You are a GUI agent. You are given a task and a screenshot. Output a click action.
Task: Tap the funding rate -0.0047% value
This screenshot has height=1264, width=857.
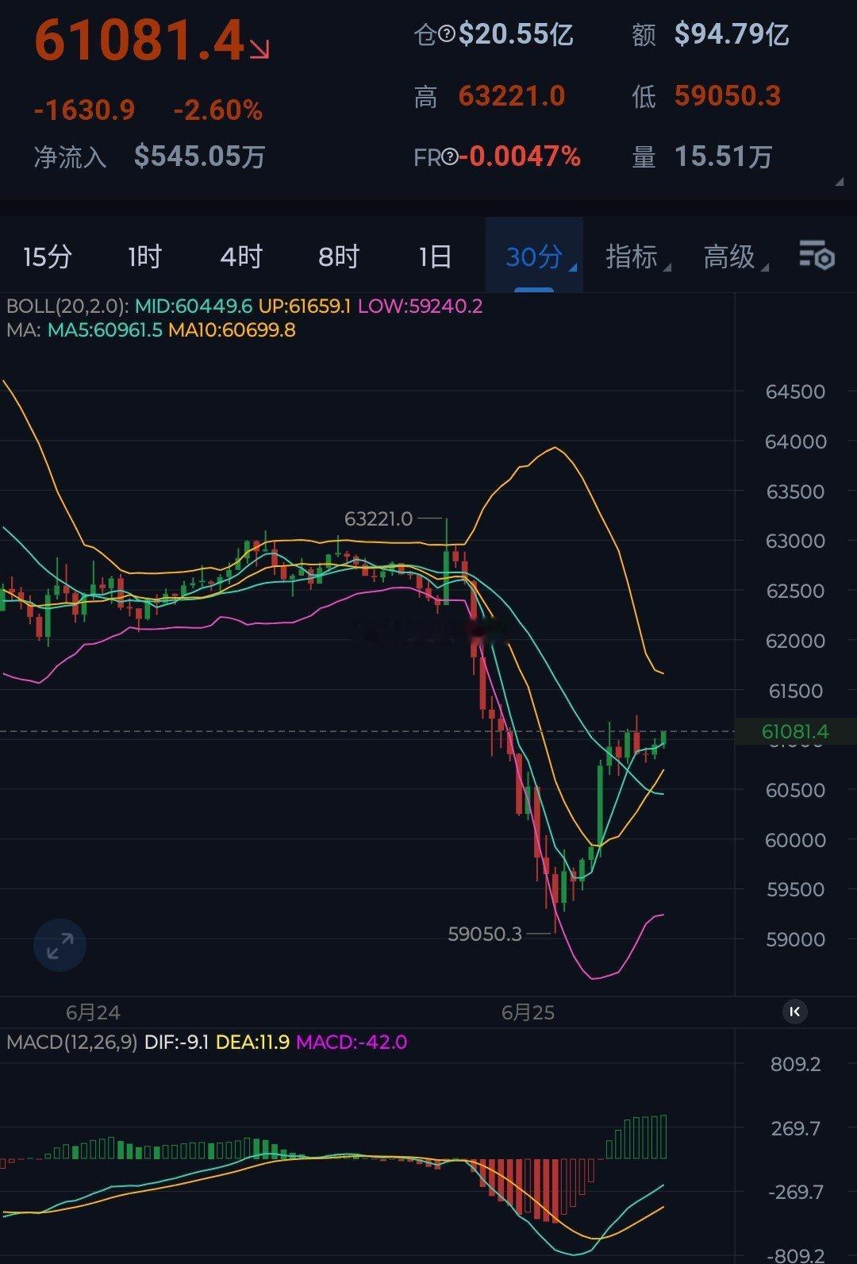pos(520,156)
